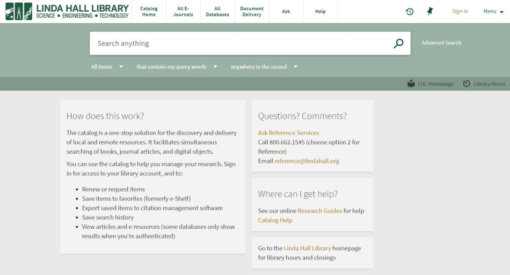The height and width of the screenshot is (275, 510).
Task: Click the 'Call 800.662.1545' phone line
Action: pyautogui.click(x=281, y=142)
